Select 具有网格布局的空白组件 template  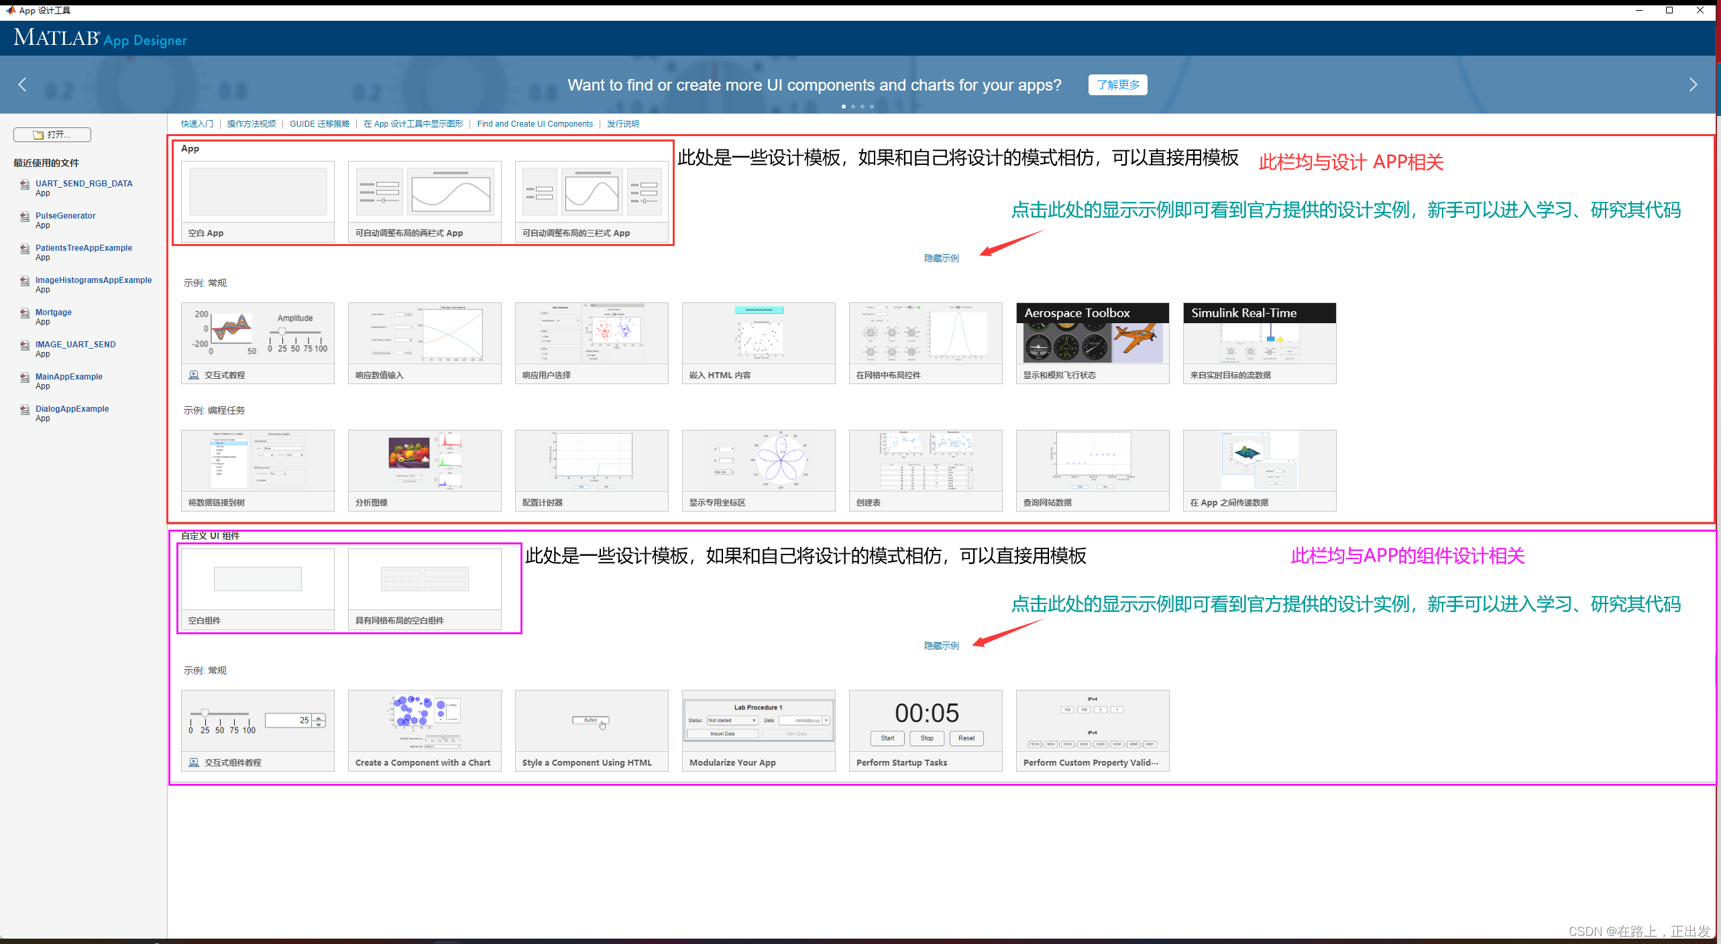point(425,589)
